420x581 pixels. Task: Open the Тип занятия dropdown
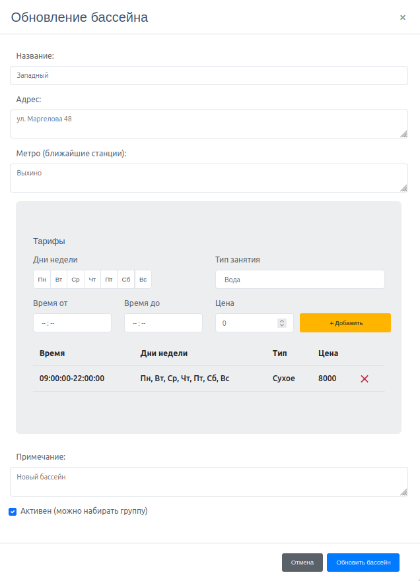(x=300, y=280)
